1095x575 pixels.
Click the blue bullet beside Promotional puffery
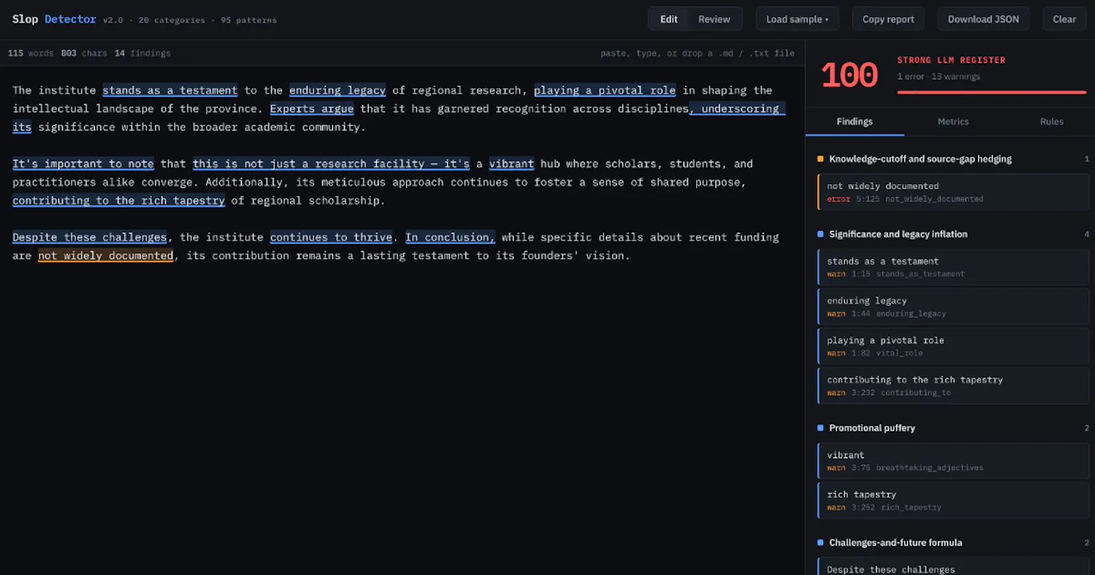coord(820,428)
